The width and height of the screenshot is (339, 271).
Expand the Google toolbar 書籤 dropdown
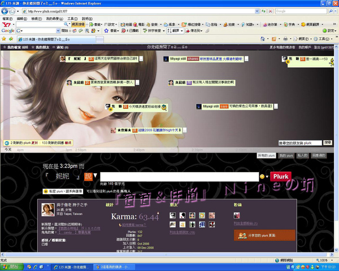pyautogui.click(x=118, y=31)
